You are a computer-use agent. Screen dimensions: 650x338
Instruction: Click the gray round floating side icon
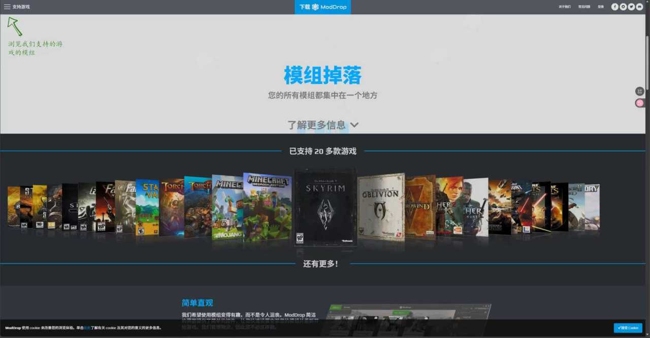tap(640, 91)
